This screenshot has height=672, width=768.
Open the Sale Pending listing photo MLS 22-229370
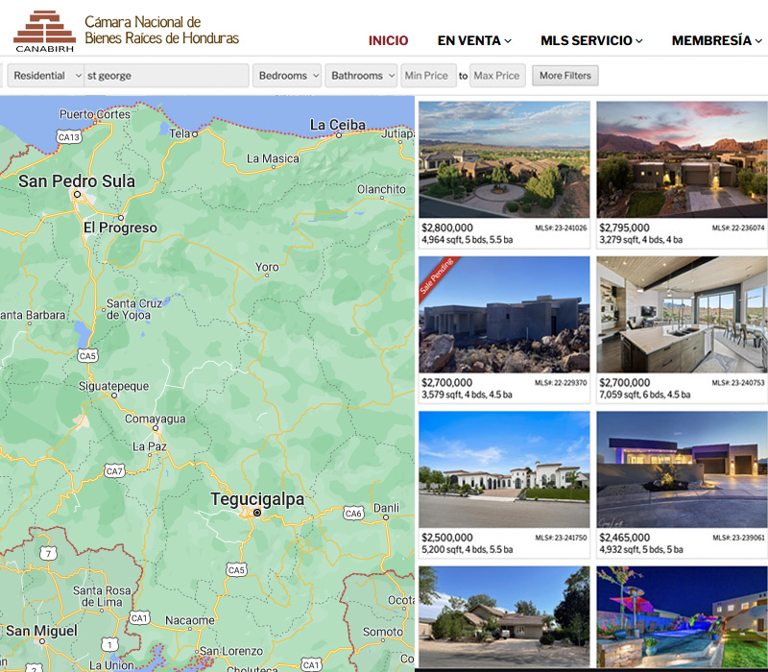(504, 315)
